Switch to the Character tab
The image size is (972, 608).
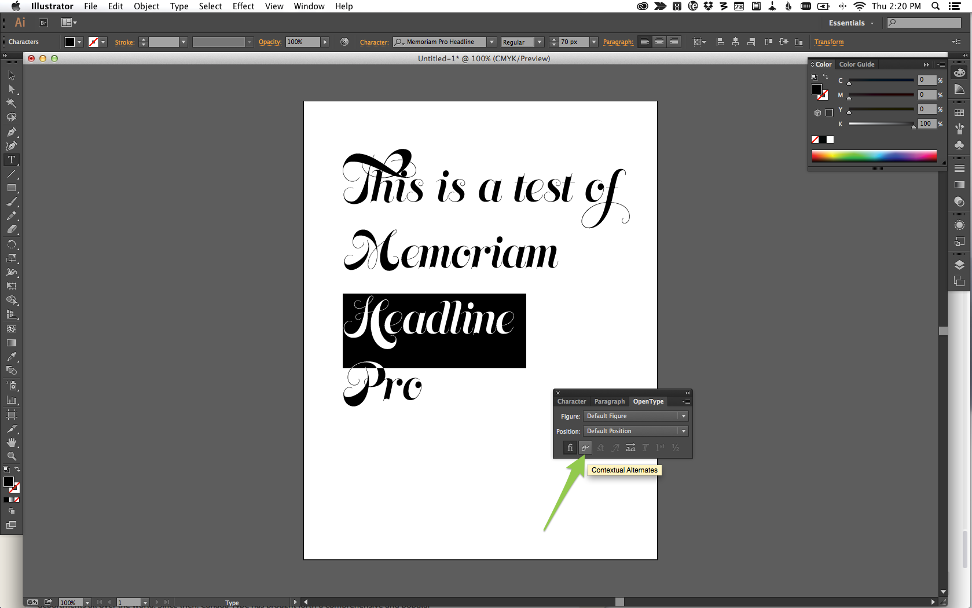pyautogui.click(x=571, y=401)
